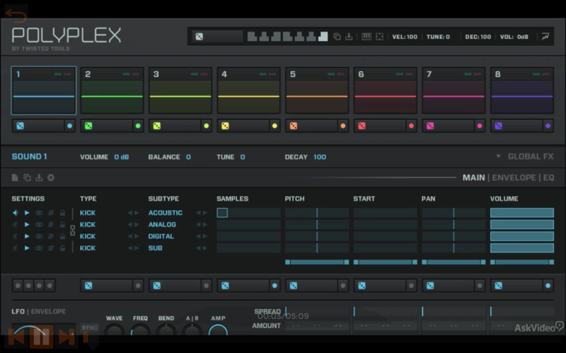This screenshot has width=566, height=353.
Task: Randomize sound 2 with green dice
Action: pos(88,126)
